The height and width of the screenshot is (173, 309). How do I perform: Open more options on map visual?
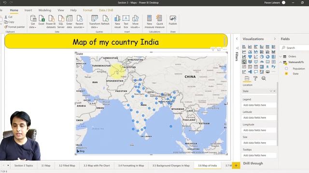[225, 49]
